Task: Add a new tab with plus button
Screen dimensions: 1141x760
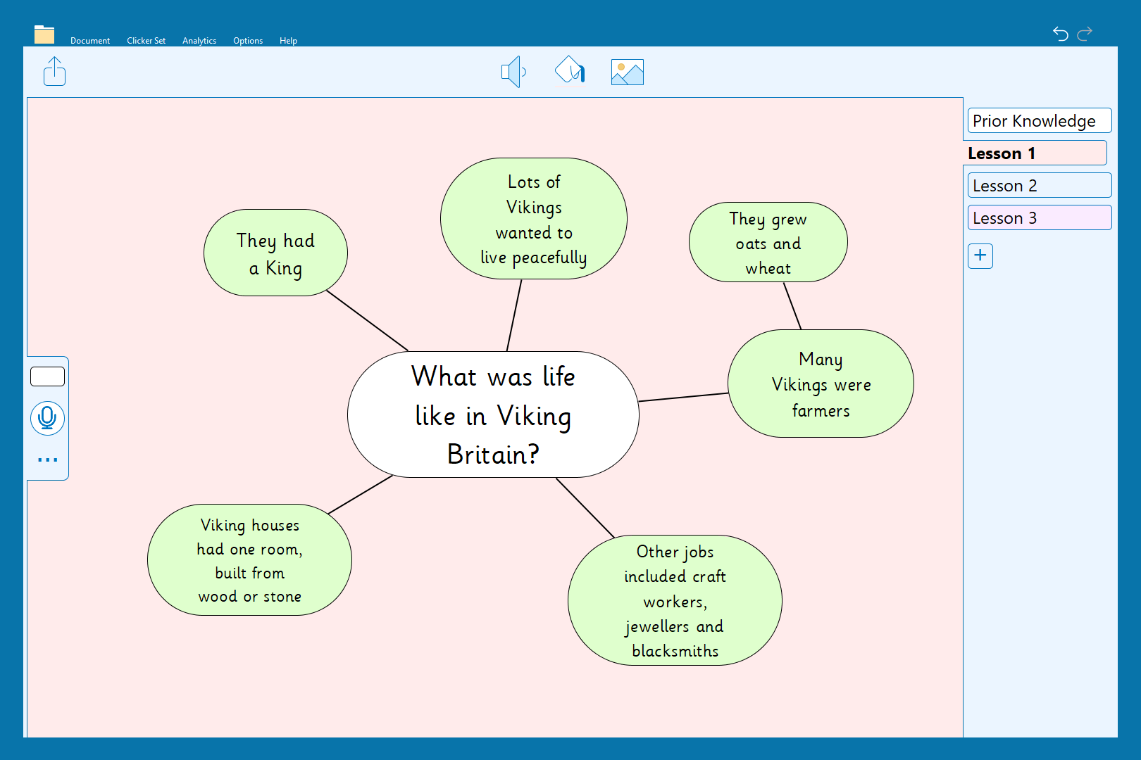Action: 980,255
